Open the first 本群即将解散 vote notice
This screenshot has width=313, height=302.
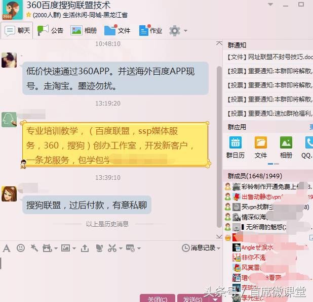pos(269,71)
